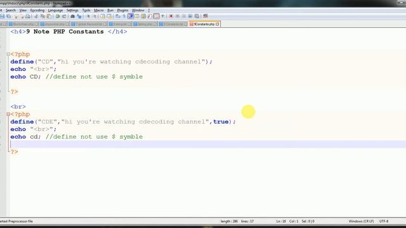Click the Close document toolbar icon

(x=16, y=16)
